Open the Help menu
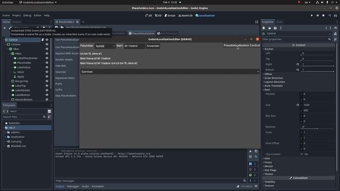The height and width of the screenshot is (191, 340). (47, 15)
